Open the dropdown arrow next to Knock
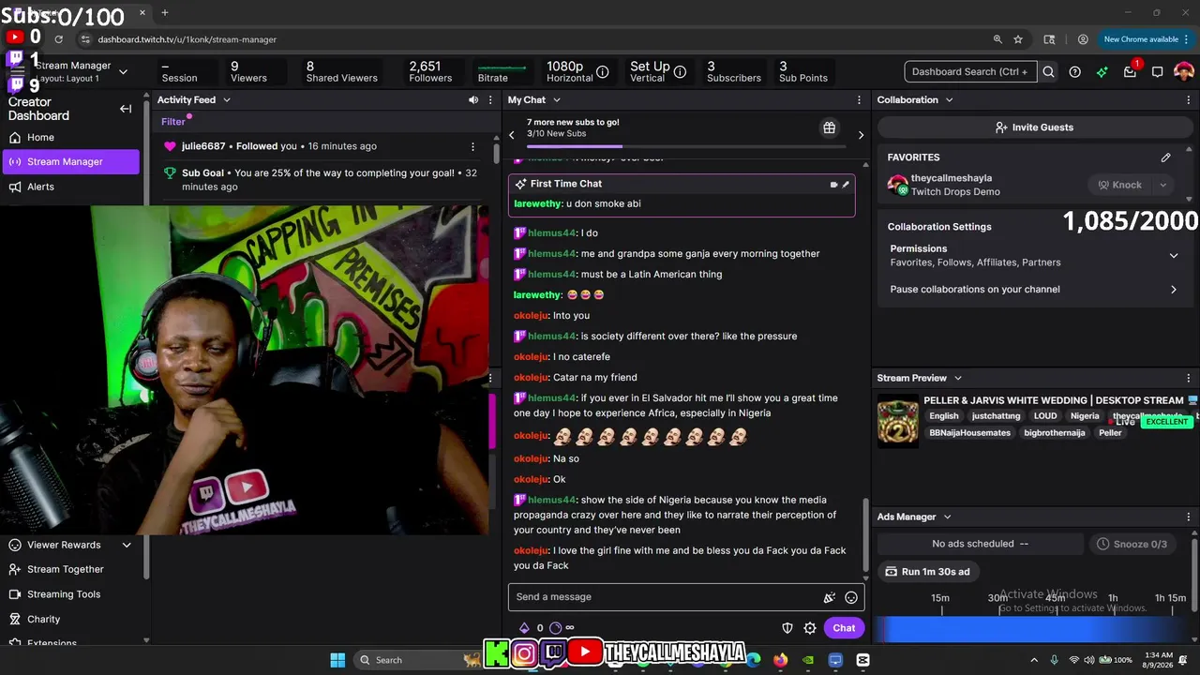This screenshot has height=675, width=1200. point(1162,185)
